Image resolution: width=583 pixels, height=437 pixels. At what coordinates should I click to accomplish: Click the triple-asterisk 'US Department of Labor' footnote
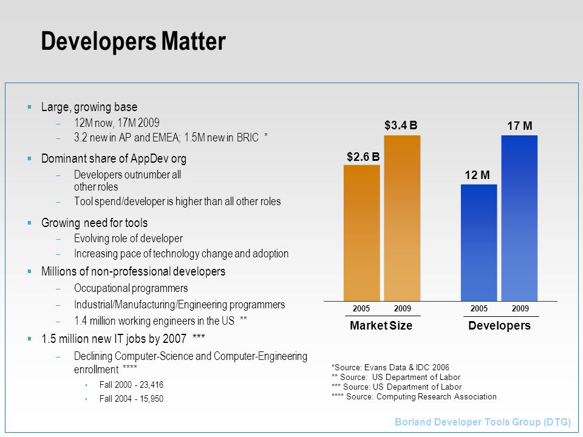point(397,387)
